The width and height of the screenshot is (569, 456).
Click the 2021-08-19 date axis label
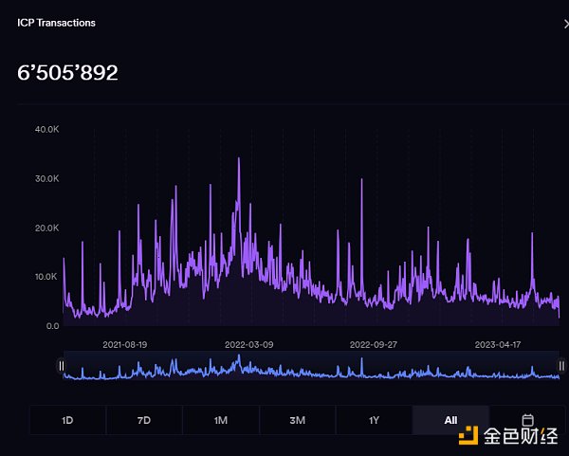124,345
